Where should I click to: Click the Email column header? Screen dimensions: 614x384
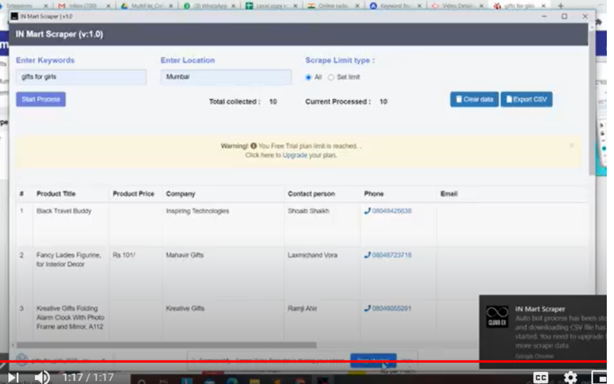click(x=449, y=194)
